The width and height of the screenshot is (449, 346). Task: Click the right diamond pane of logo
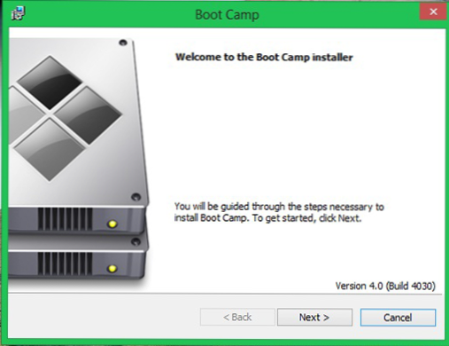pos(88,115)
